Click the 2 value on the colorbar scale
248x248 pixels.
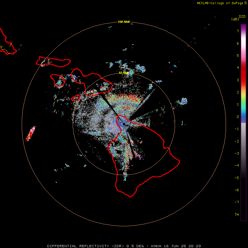coord(238,92)
